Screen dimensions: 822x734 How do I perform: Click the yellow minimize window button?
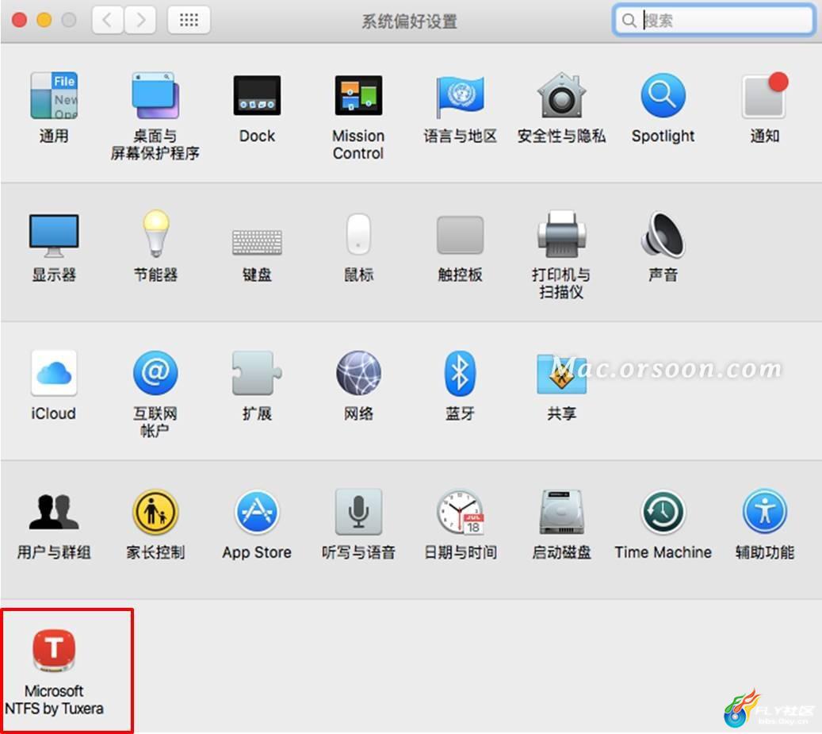44,21
